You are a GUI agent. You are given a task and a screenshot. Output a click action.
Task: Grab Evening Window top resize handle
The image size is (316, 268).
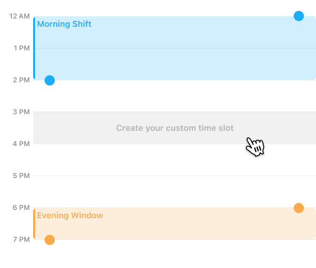(299, 208)
